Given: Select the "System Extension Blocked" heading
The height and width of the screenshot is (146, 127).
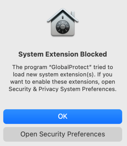Looking at the screenshot, I should click(63, 54).
